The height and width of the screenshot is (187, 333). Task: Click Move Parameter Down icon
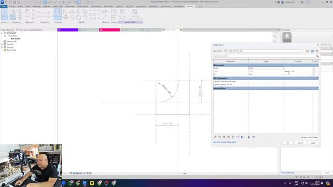pyautogui.click(x=242, y=137)
